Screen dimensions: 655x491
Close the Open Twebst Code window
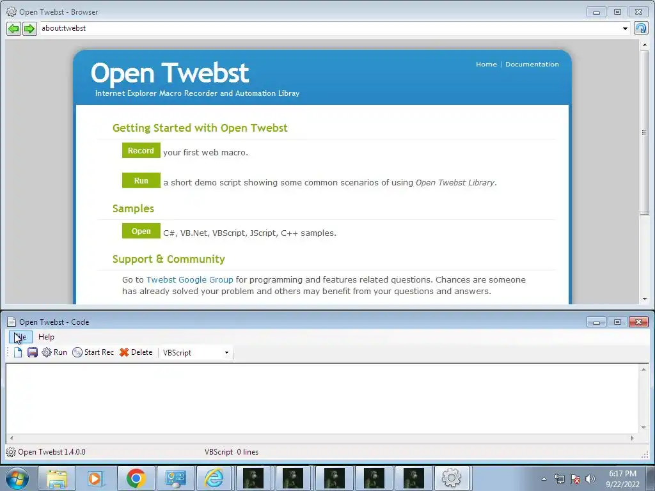[x=639, y=322]
